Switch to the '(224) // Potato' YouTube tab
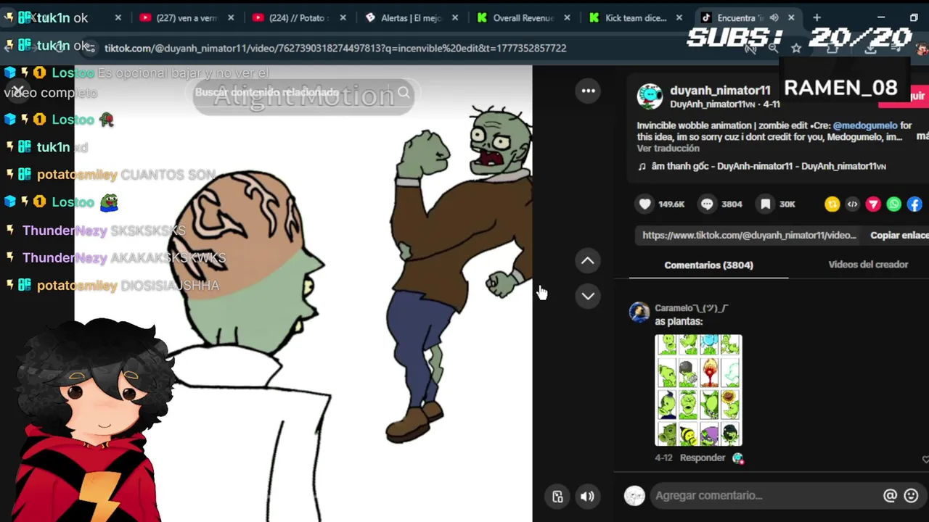This screenshot has height=522, width=929. click(298, 18)
